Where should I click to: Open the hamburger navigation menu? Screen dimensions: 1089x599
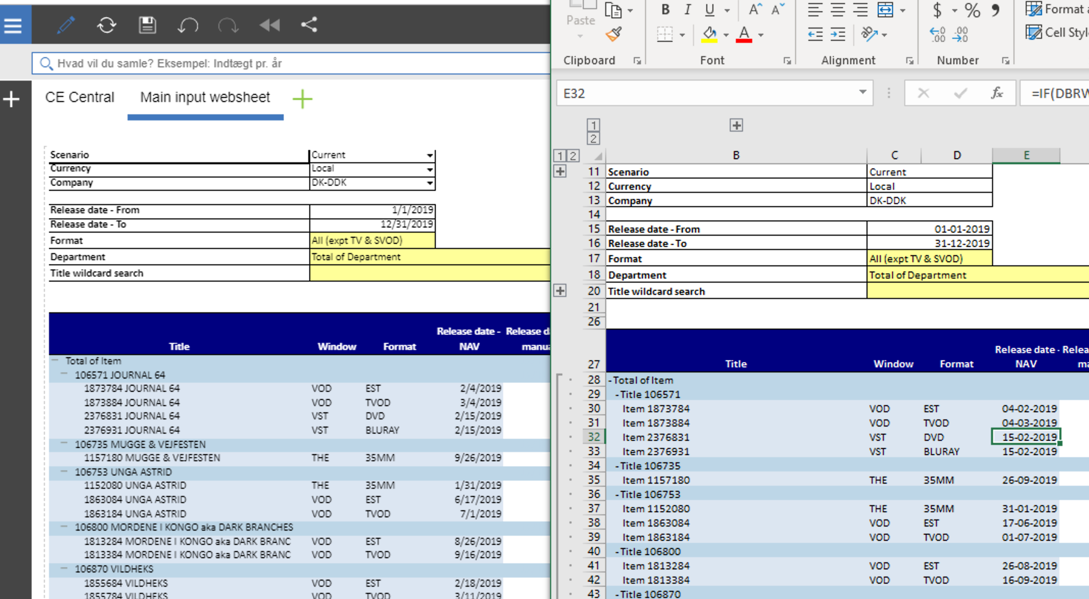click(x=12, y=24)
